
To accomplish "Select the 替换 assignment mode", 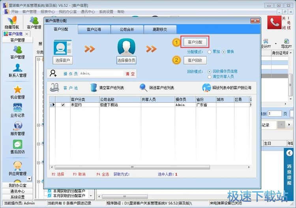I will 224,52.
